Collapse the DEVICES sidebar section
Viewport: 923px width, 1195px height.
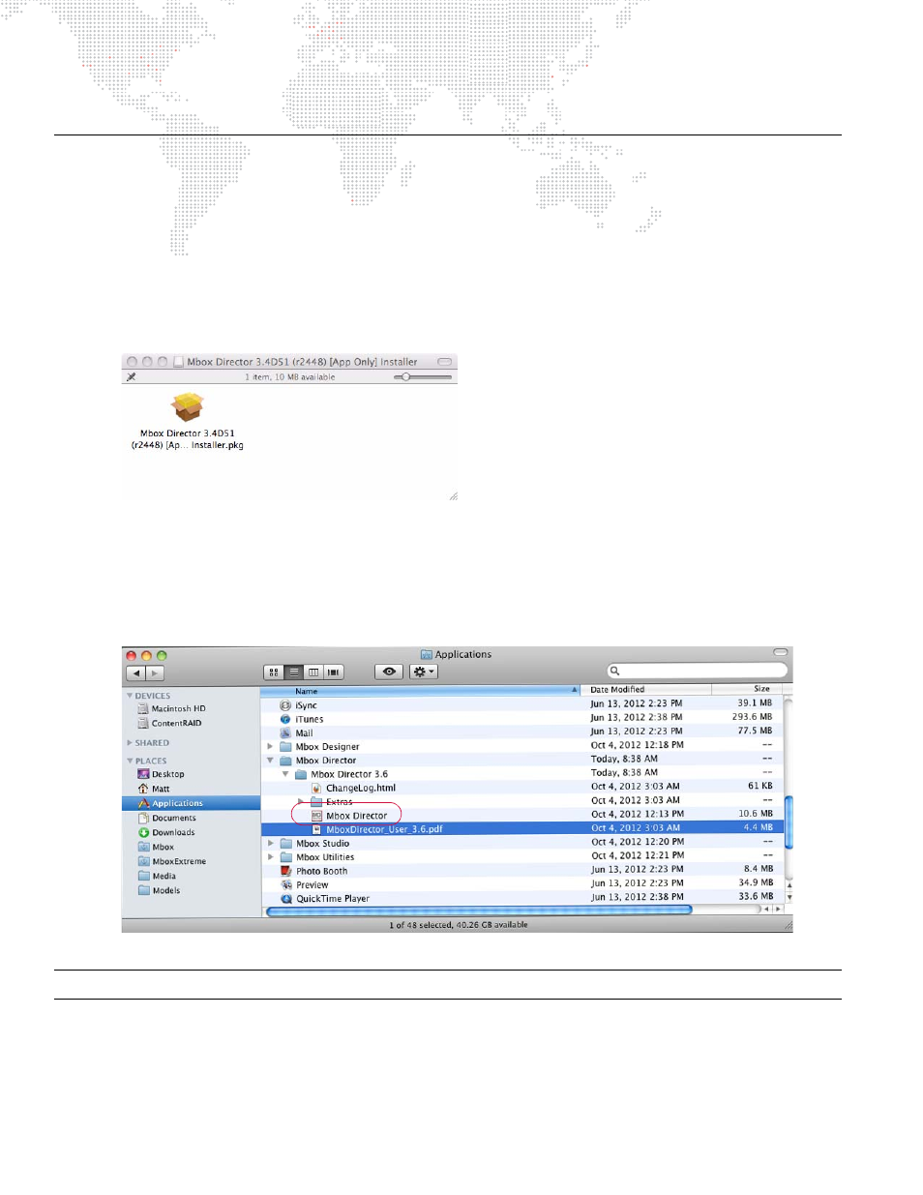130,696
